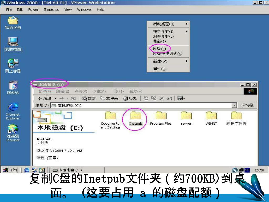Click the Outlook Express quick launch icon
Screen dimensions: 269x202
(x=34, y=170)
